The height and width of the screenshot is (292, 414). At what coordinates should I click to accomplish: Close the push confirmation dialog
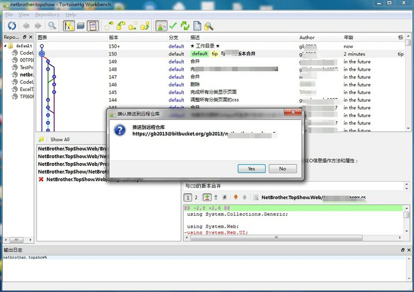(x=293, y=112)
